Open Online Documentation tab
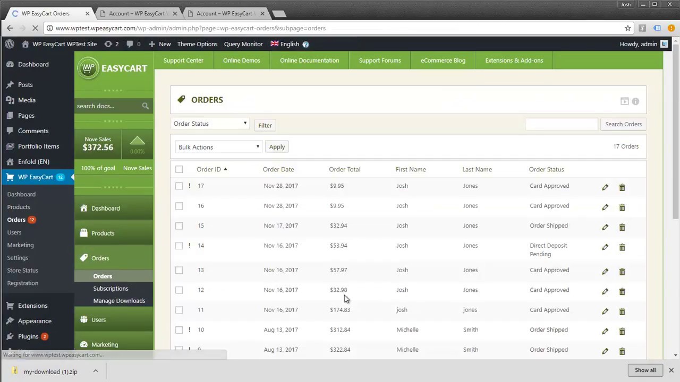This screenshot has height=382, width=680. (310, 60)
